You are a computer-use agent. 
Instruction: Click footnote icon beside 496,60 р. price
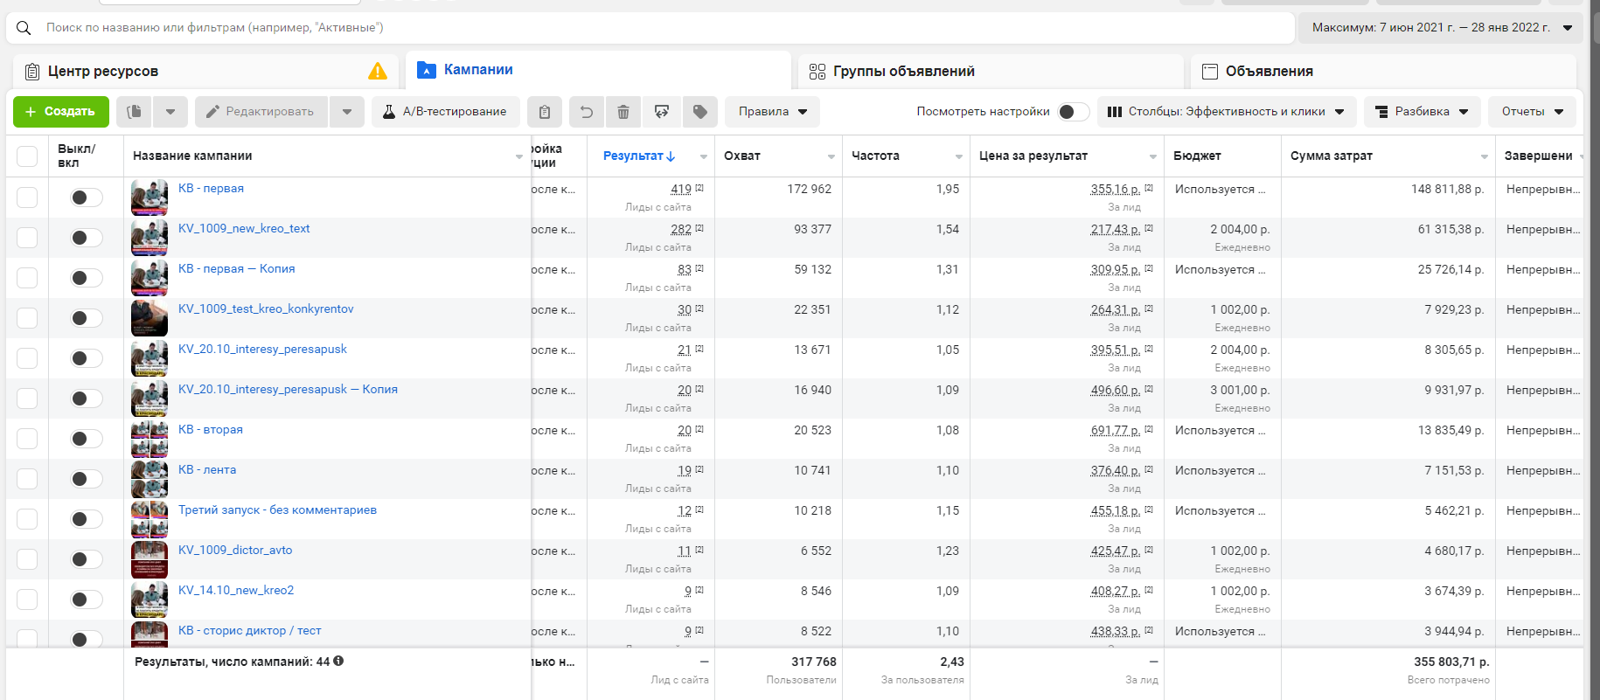[x=1149, y=389]
